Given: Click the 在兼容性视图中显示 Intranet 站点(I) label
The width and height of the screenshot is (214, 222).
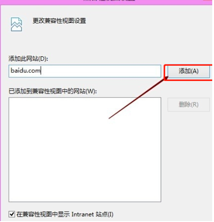Looking at the screenshot, I should [x=65, y=214].
